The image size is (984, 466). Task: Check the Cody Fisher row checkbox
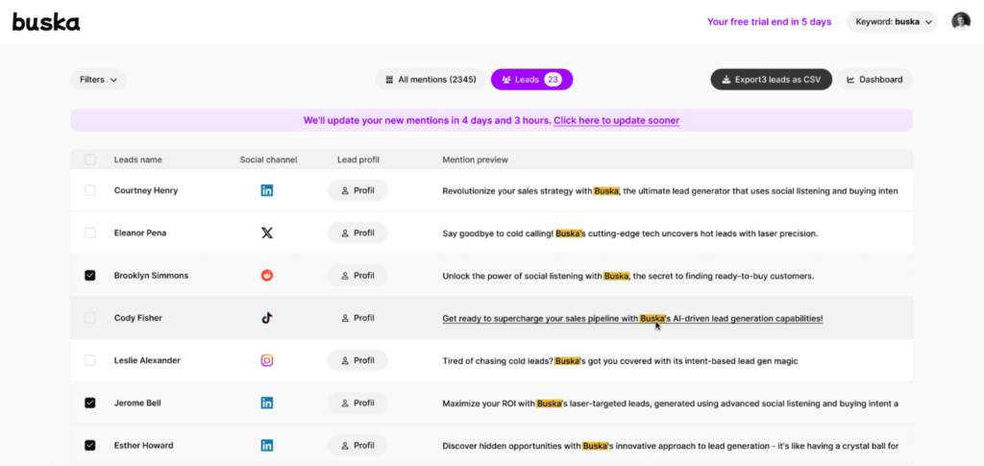pos(89,318)
